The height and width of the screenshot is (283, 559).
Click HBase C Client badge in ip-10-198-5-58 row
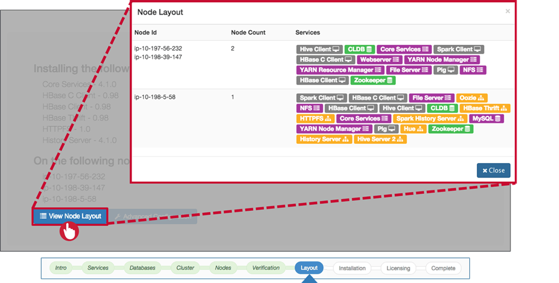coord(378,98)
